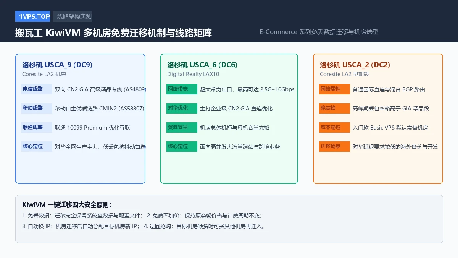The image size is (458, 258).
Task: Click 对华全网生产主力,低丢包抗抖动首选 text
Action: pos(100,147)
